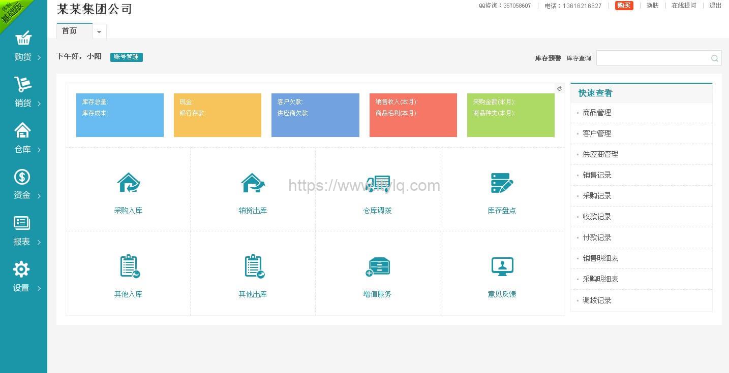Refresh the dashboard summary cards
This screenshot has width=729, height=373.
pos(560,87)
